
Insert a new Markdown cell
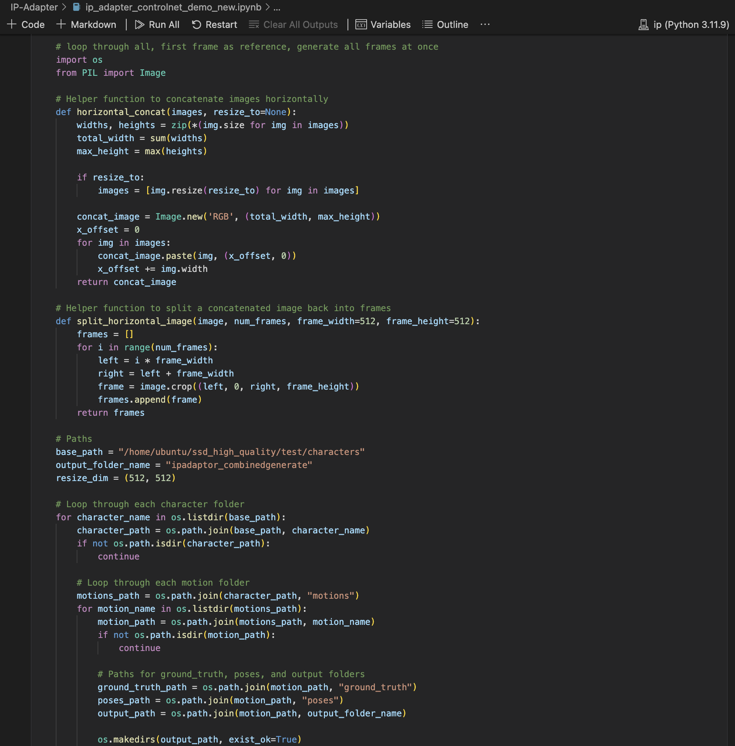(x=86, y=24)
